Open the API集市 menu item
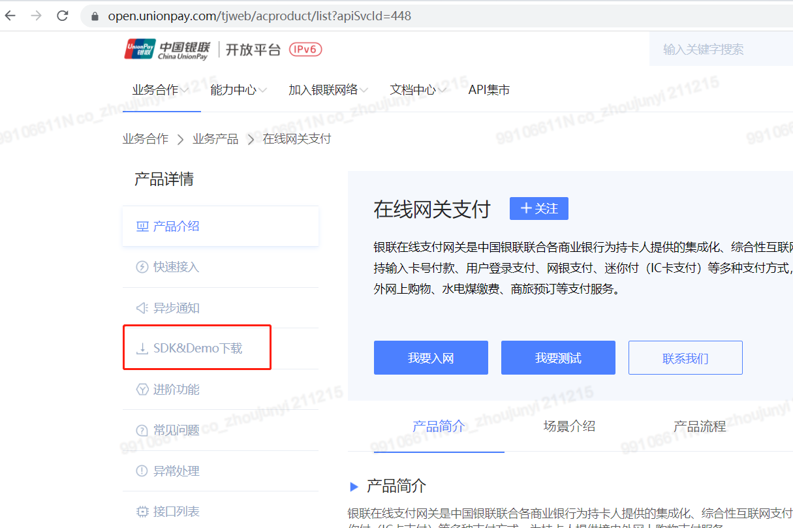The image size is (793, 528). (x=489, y=90)
